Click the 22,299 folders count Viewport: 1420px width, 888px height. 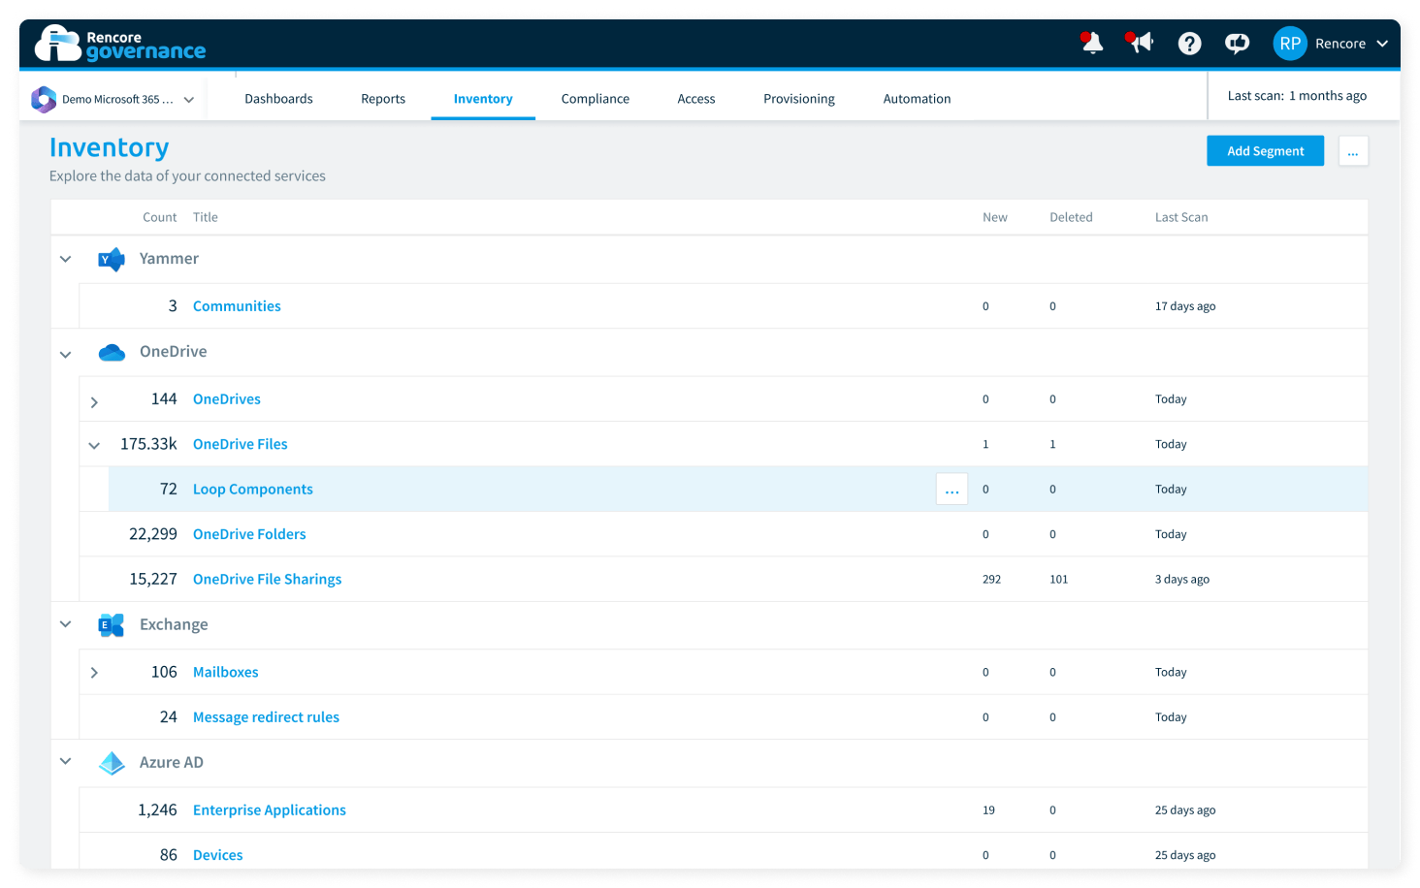[153, 534]
